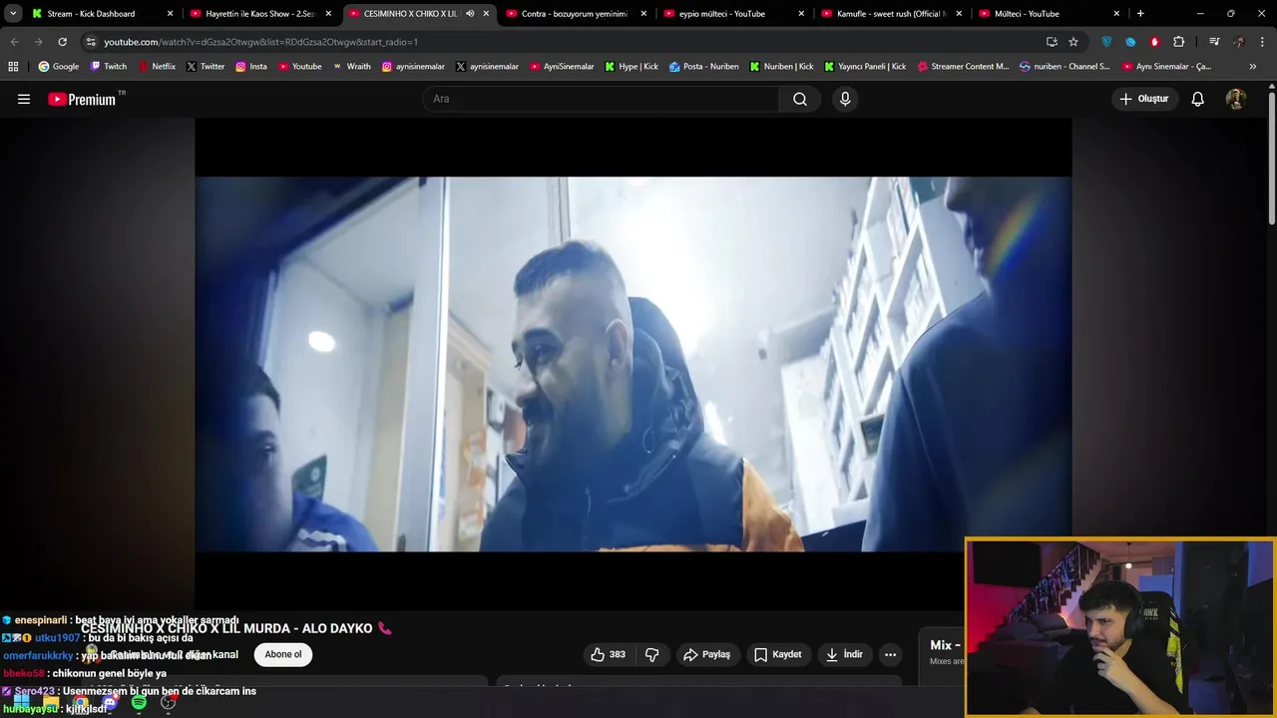1277x718 pixels.
Task: Open the Youtube bookmark
Action: [x=300, y=67]
